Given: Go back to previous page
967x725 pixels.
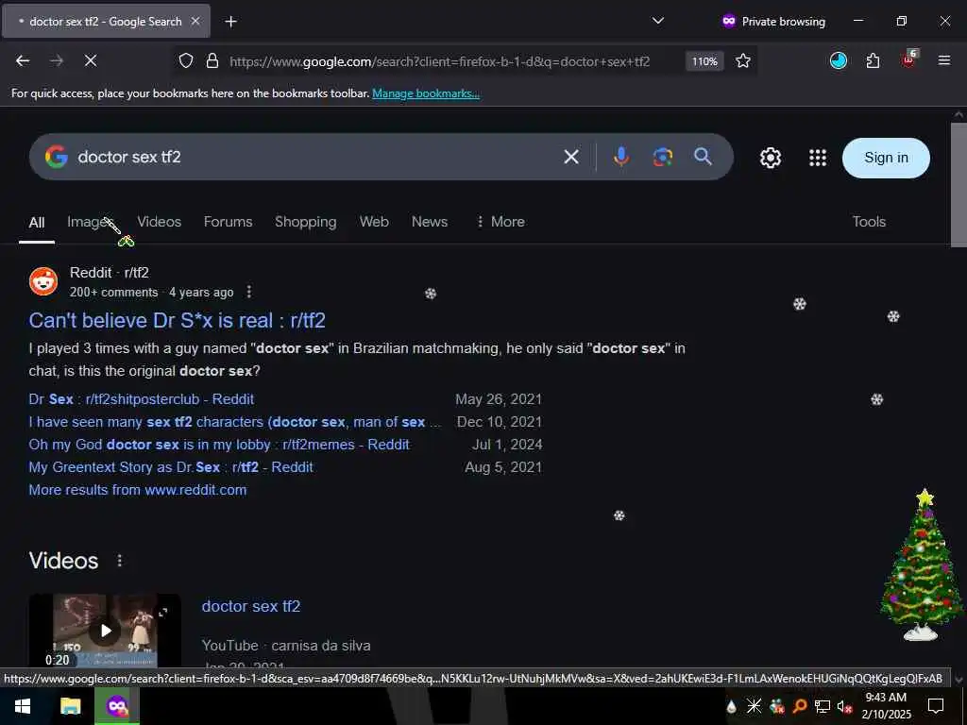Looking at the screenshot, I should click(x=23, y=60).
